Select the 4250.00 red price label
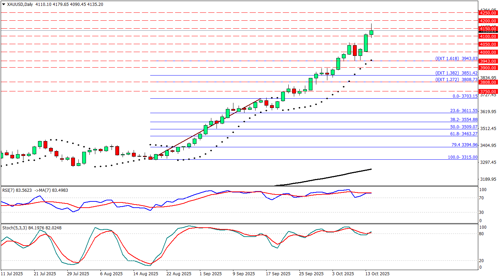This screenshot has width=500, height=278. (488, 13)
